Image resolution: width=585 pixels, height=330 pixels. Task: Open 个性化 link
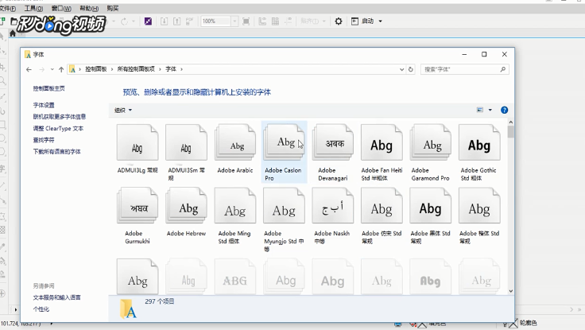pyautogui.click(x=41, y=309)
